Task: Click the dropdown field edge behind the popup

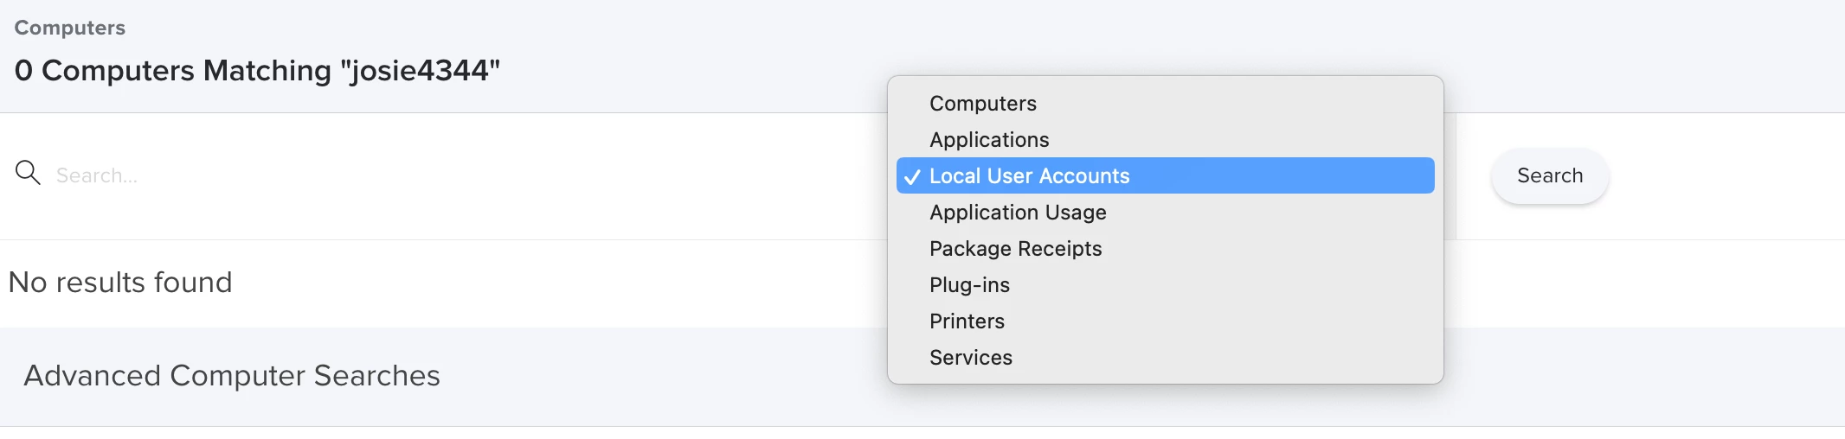Action: click(x=1450, y=175)
